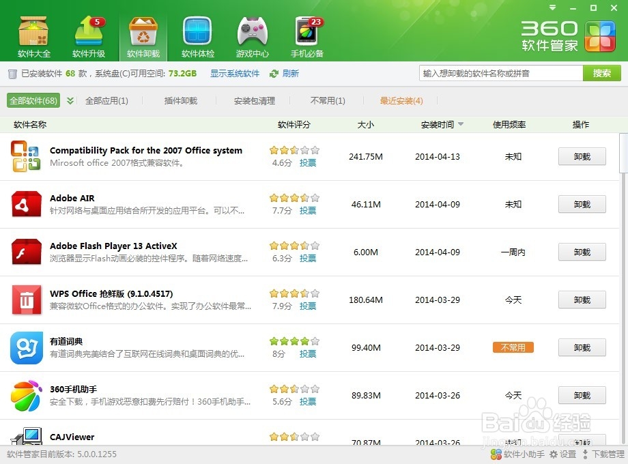Viewport: 628px width, 464px height.
Task: Vote 投票 for WPS Office
Action: [x=308, y=306]
